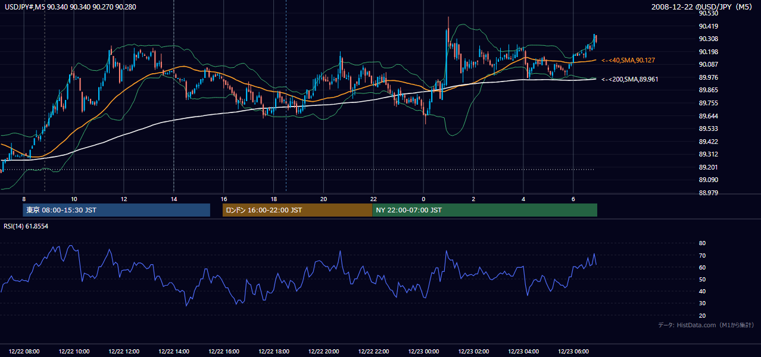Click the 12/22 08:00 time axis label
Viewport: 761px width, 357px height.
[24, 352]
